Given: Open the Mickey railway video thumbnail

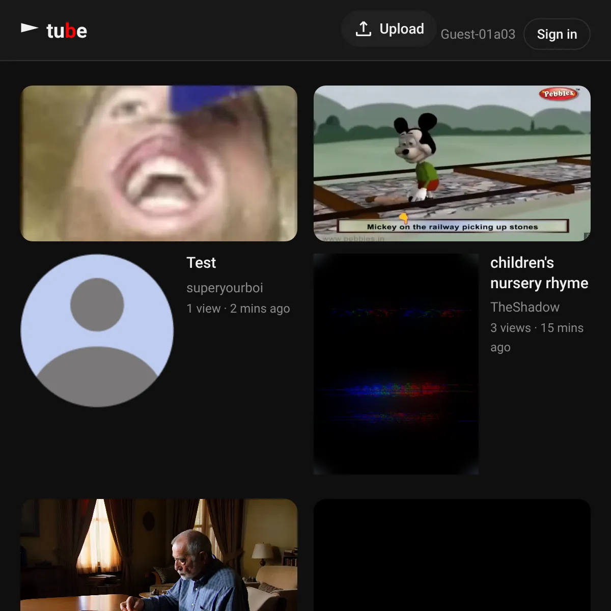Looking at the screenshot, I should 452,163.
